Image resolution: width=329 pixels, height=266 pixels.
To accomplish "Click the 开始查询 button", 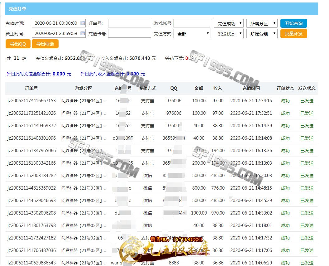I will click(293, 23).
